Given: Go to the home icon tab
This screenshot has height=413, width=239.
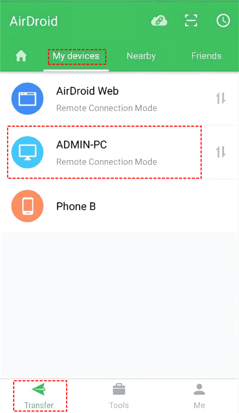Looking at the screenshot, I should (x=21, y=56).
